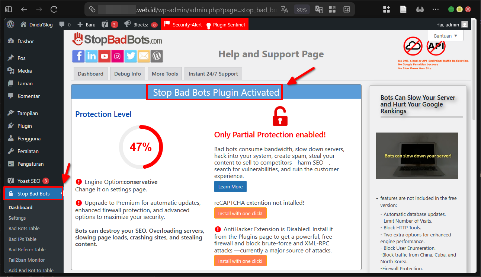The height and width of the screenshot is (277, 481).
Task: Switch to the Debug Info tab
Action: point(127,73)
